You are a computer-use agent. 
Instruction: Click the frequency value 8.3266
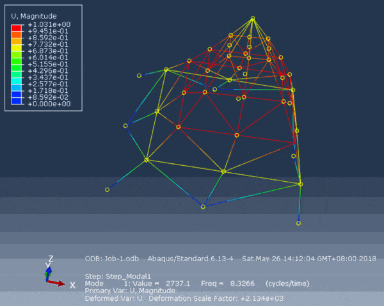(x=242, y=284)
